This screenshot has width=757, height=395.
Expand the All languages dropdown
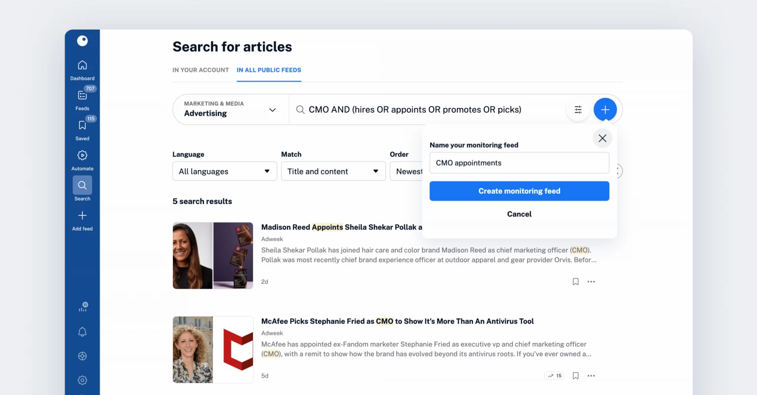pos(224,171)
